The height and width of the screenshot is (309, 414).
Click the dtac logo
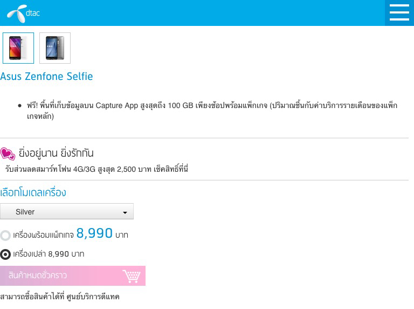pyautogui.click(x=23, y=14)
